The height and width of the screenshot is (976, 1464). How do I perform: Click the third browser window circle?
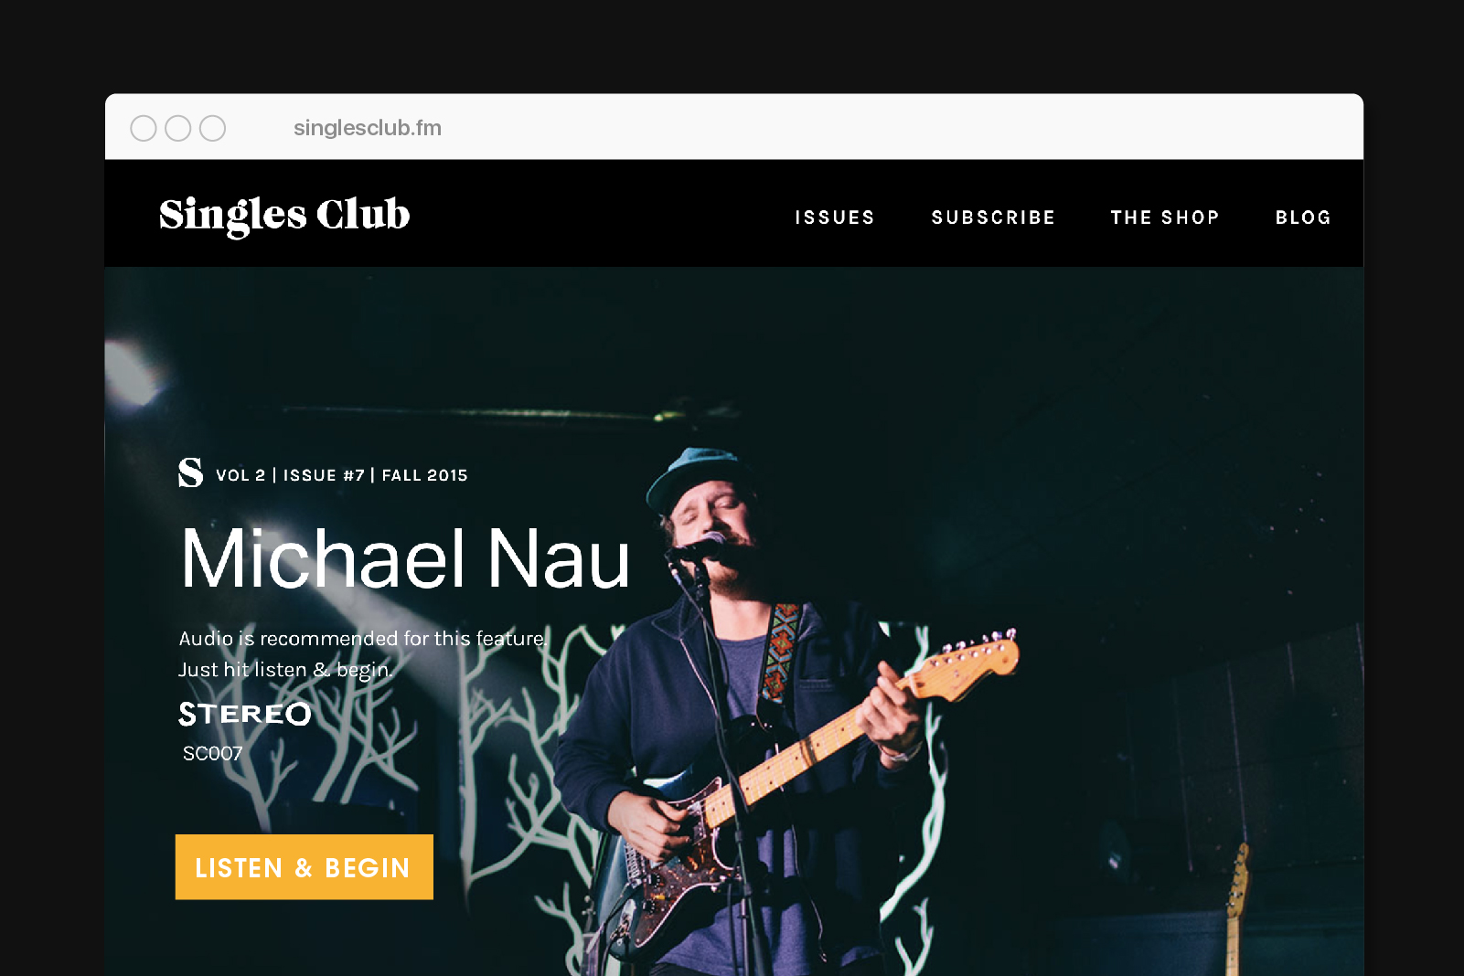(213, 128)
